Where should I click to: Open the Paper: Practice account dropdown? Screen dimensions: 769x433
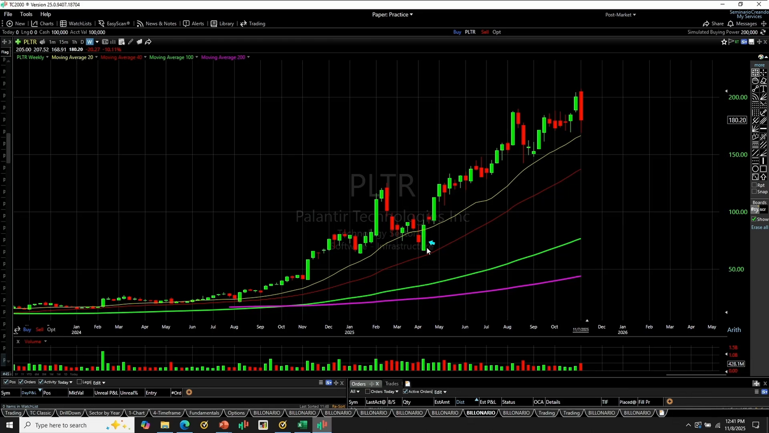(392, 14)
